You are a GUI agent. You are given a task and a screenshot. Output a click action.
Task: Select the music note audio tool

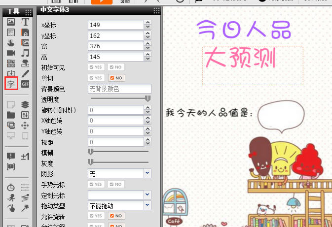25,53
